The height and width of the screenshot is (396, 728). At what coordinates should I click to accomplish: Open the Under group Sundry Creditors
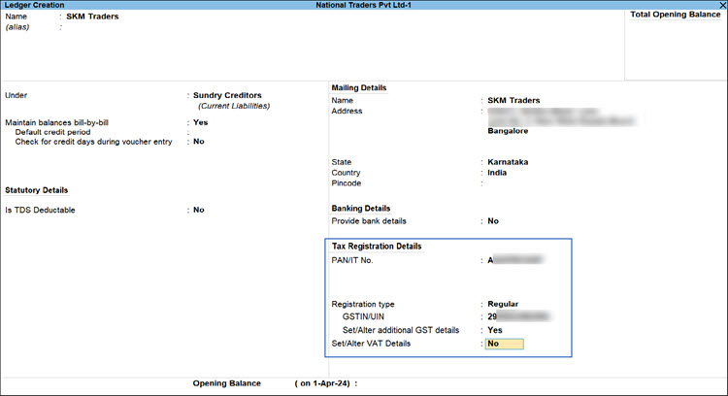227,95
